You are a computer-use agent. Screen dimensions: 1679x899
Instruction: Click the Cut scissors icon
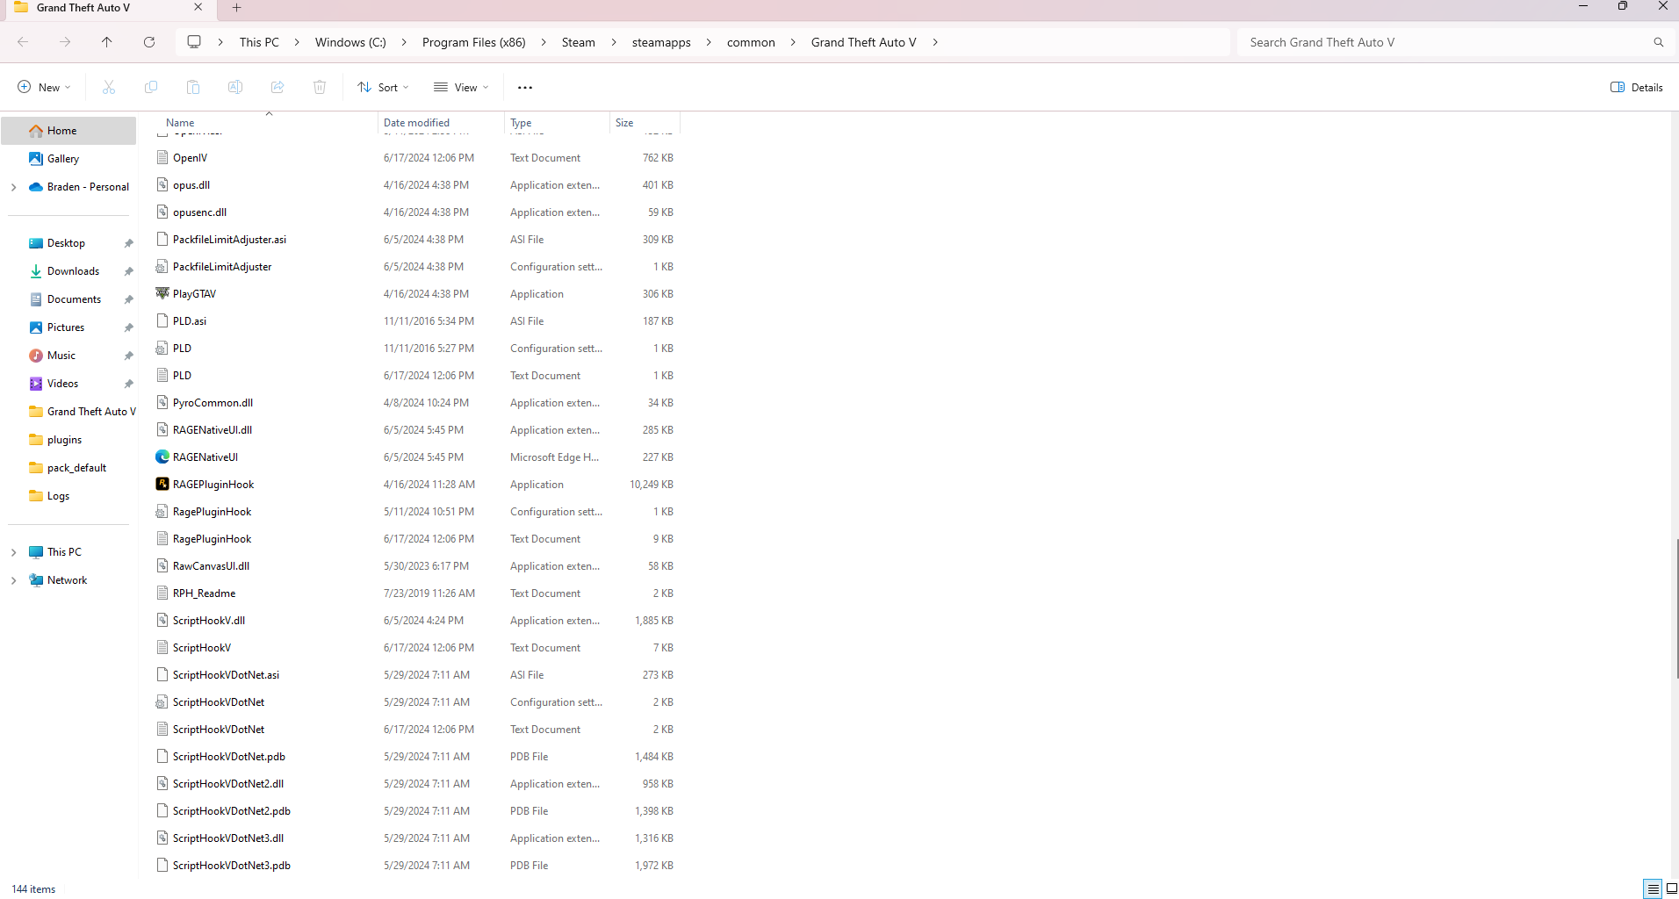[x=109, y=87]
